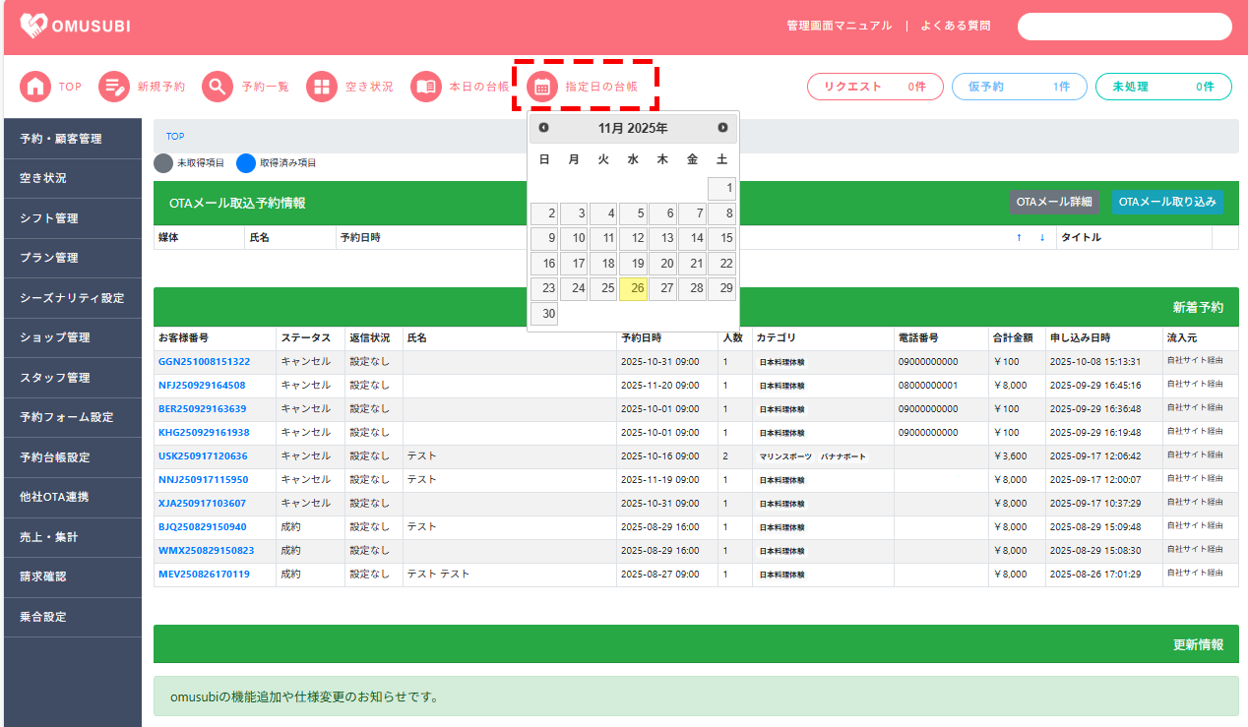Sort OTA list ascending with up arrow
1248x727 pixels.
coord(1019,237)
